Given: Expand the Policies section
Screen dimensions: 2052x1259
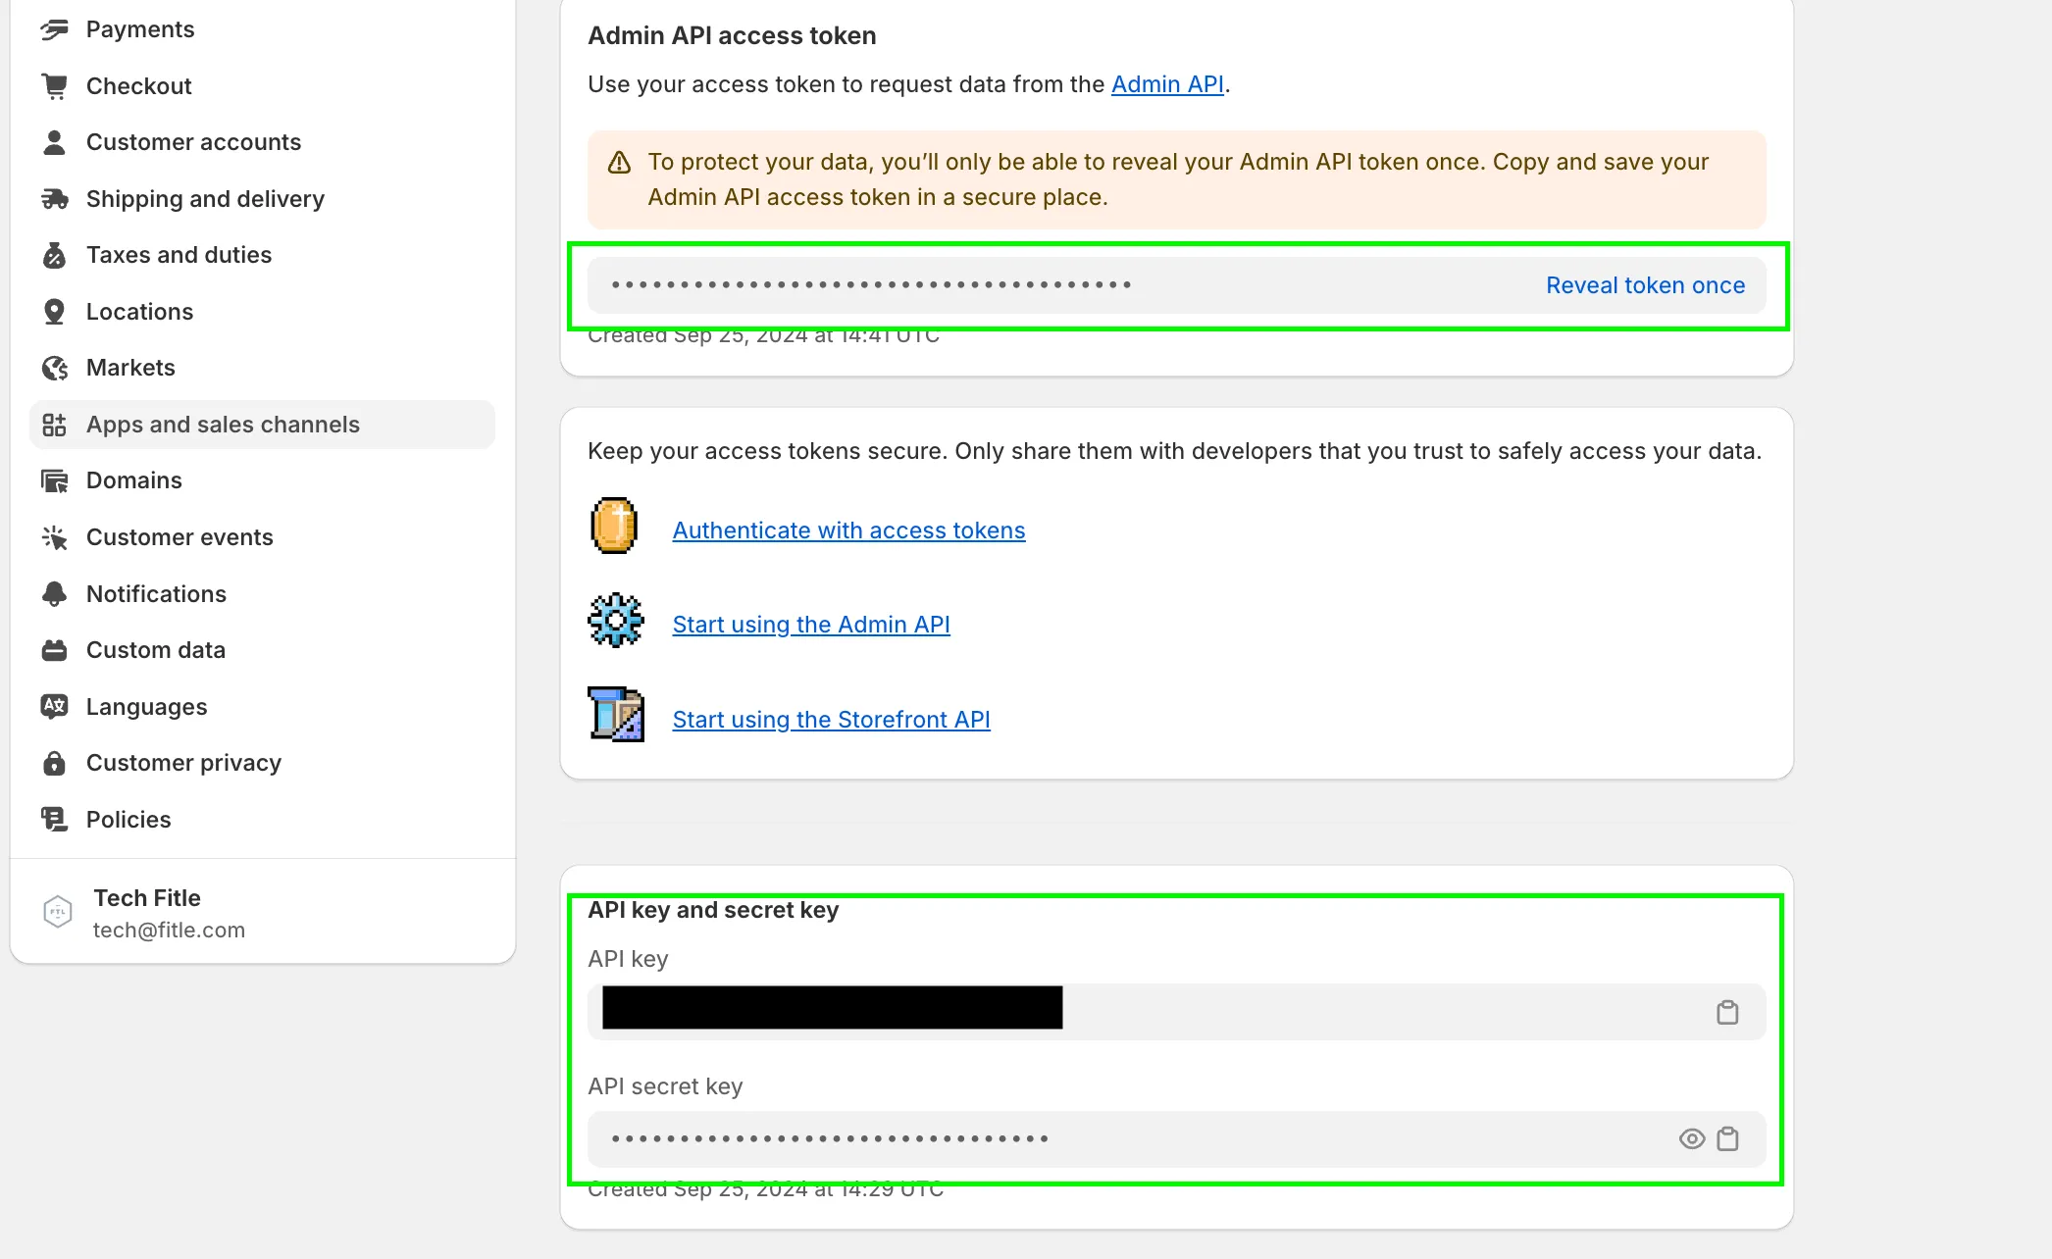Looking at the screenshot, I should pyautogui.click(x=130, y=818).
